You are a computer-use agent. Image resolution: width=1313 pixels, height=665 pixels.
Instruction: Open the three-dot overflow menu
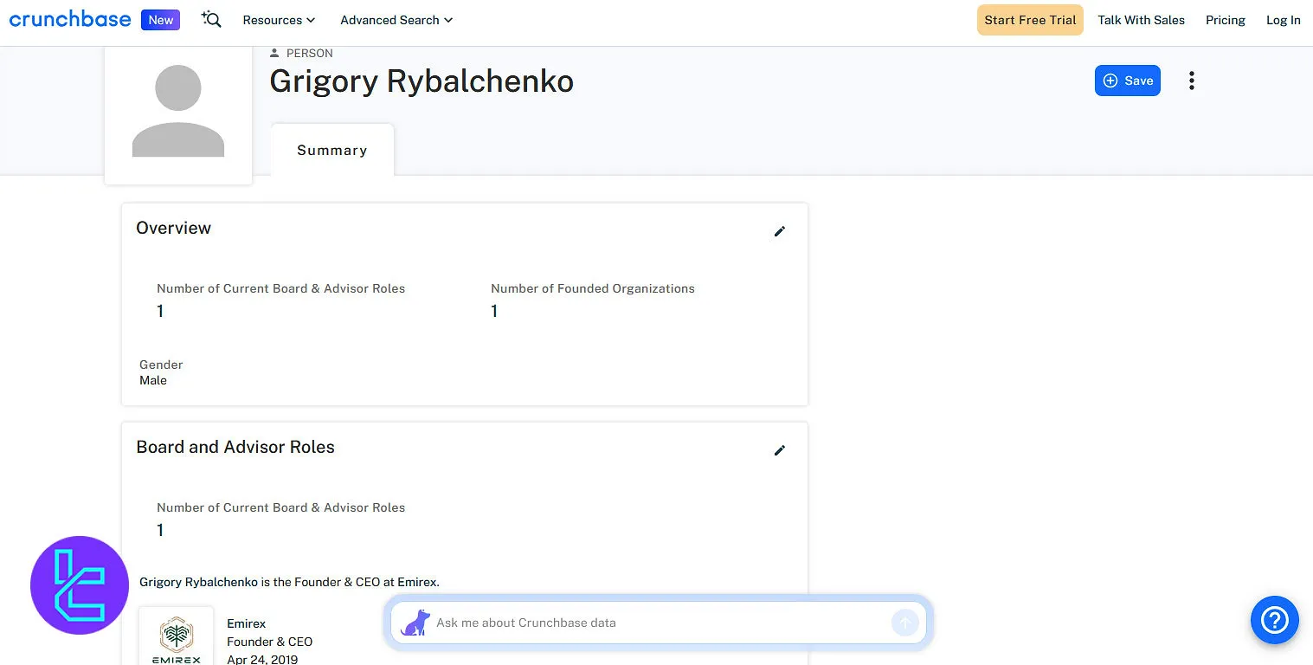pyautogui.click(x=1191, y=81)
